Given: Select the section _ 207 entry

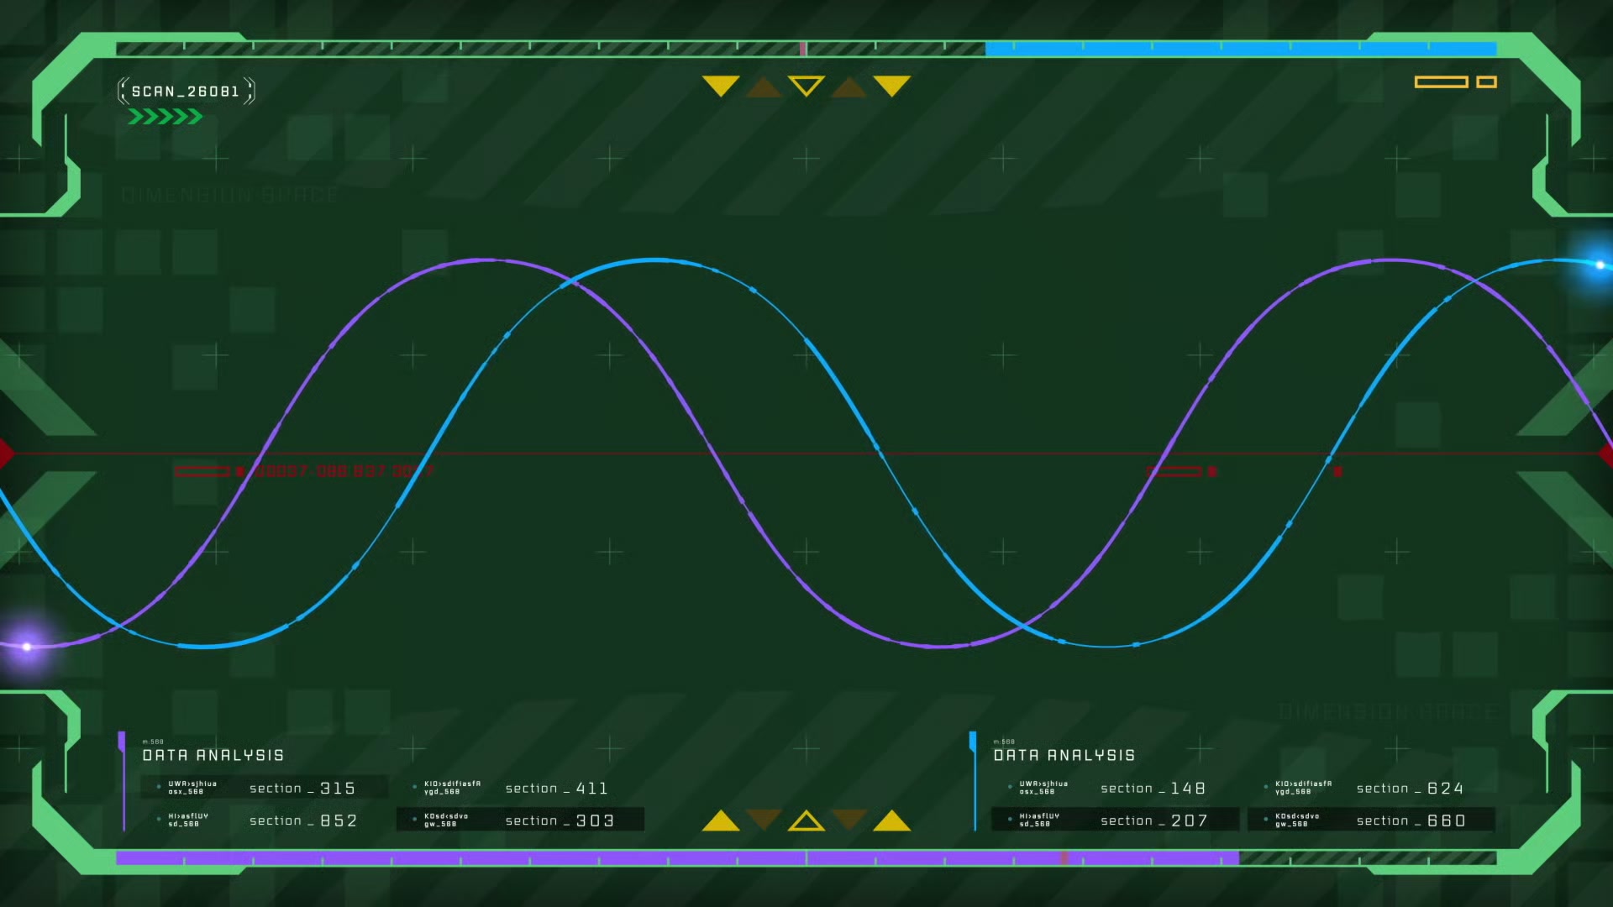Looking at the screenshot, I should click(1153, 820).
